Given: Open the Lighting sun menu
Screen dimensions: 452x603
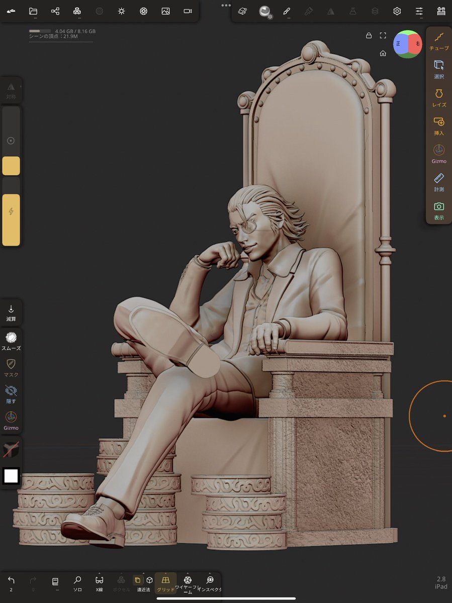Looking at the screenshot, I should coord(121,11).
